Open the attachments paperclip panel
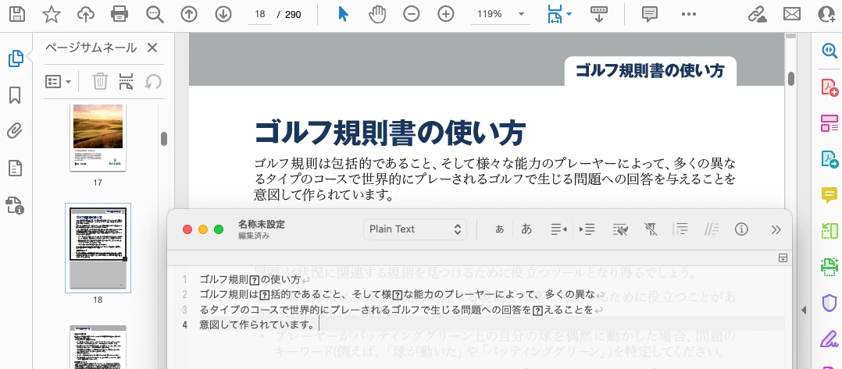This screenshot has width=842, height=369. point(15,131)
